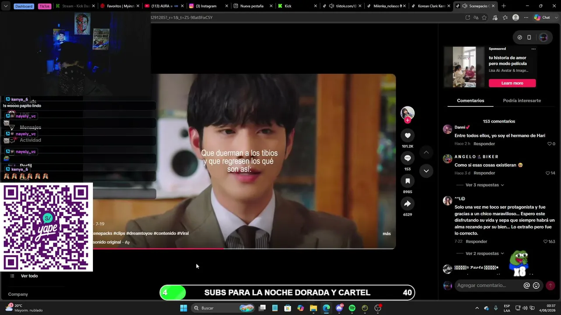561x315 pixels.
Task: Open the Windows Start menu
Action: point(184,308)
